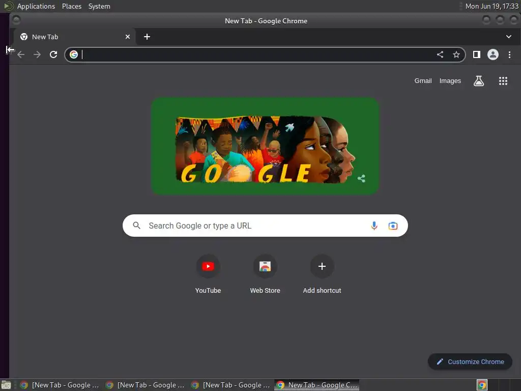Screen dimensions: 521x391
Task: Select the New Tab tab
Action: click(75, 37)
